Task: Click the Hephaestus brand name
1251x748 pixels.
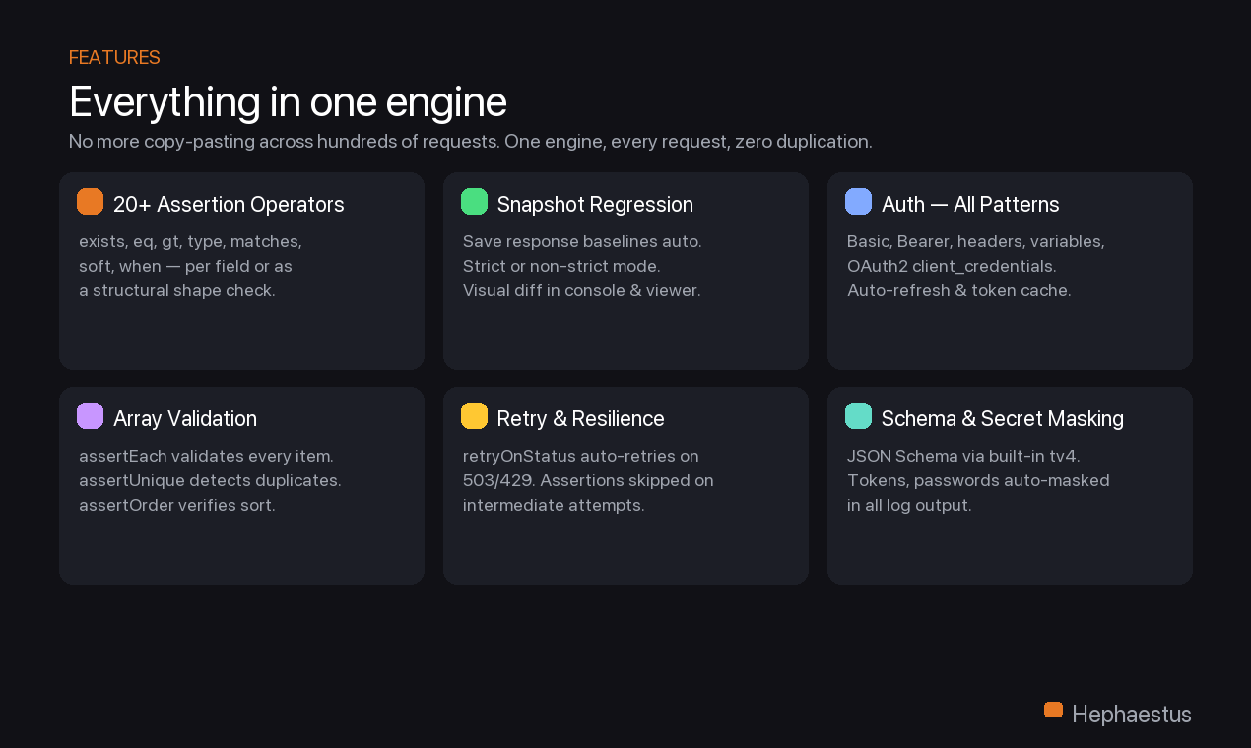Action: pyautogui.click(x=1131, y=715)
